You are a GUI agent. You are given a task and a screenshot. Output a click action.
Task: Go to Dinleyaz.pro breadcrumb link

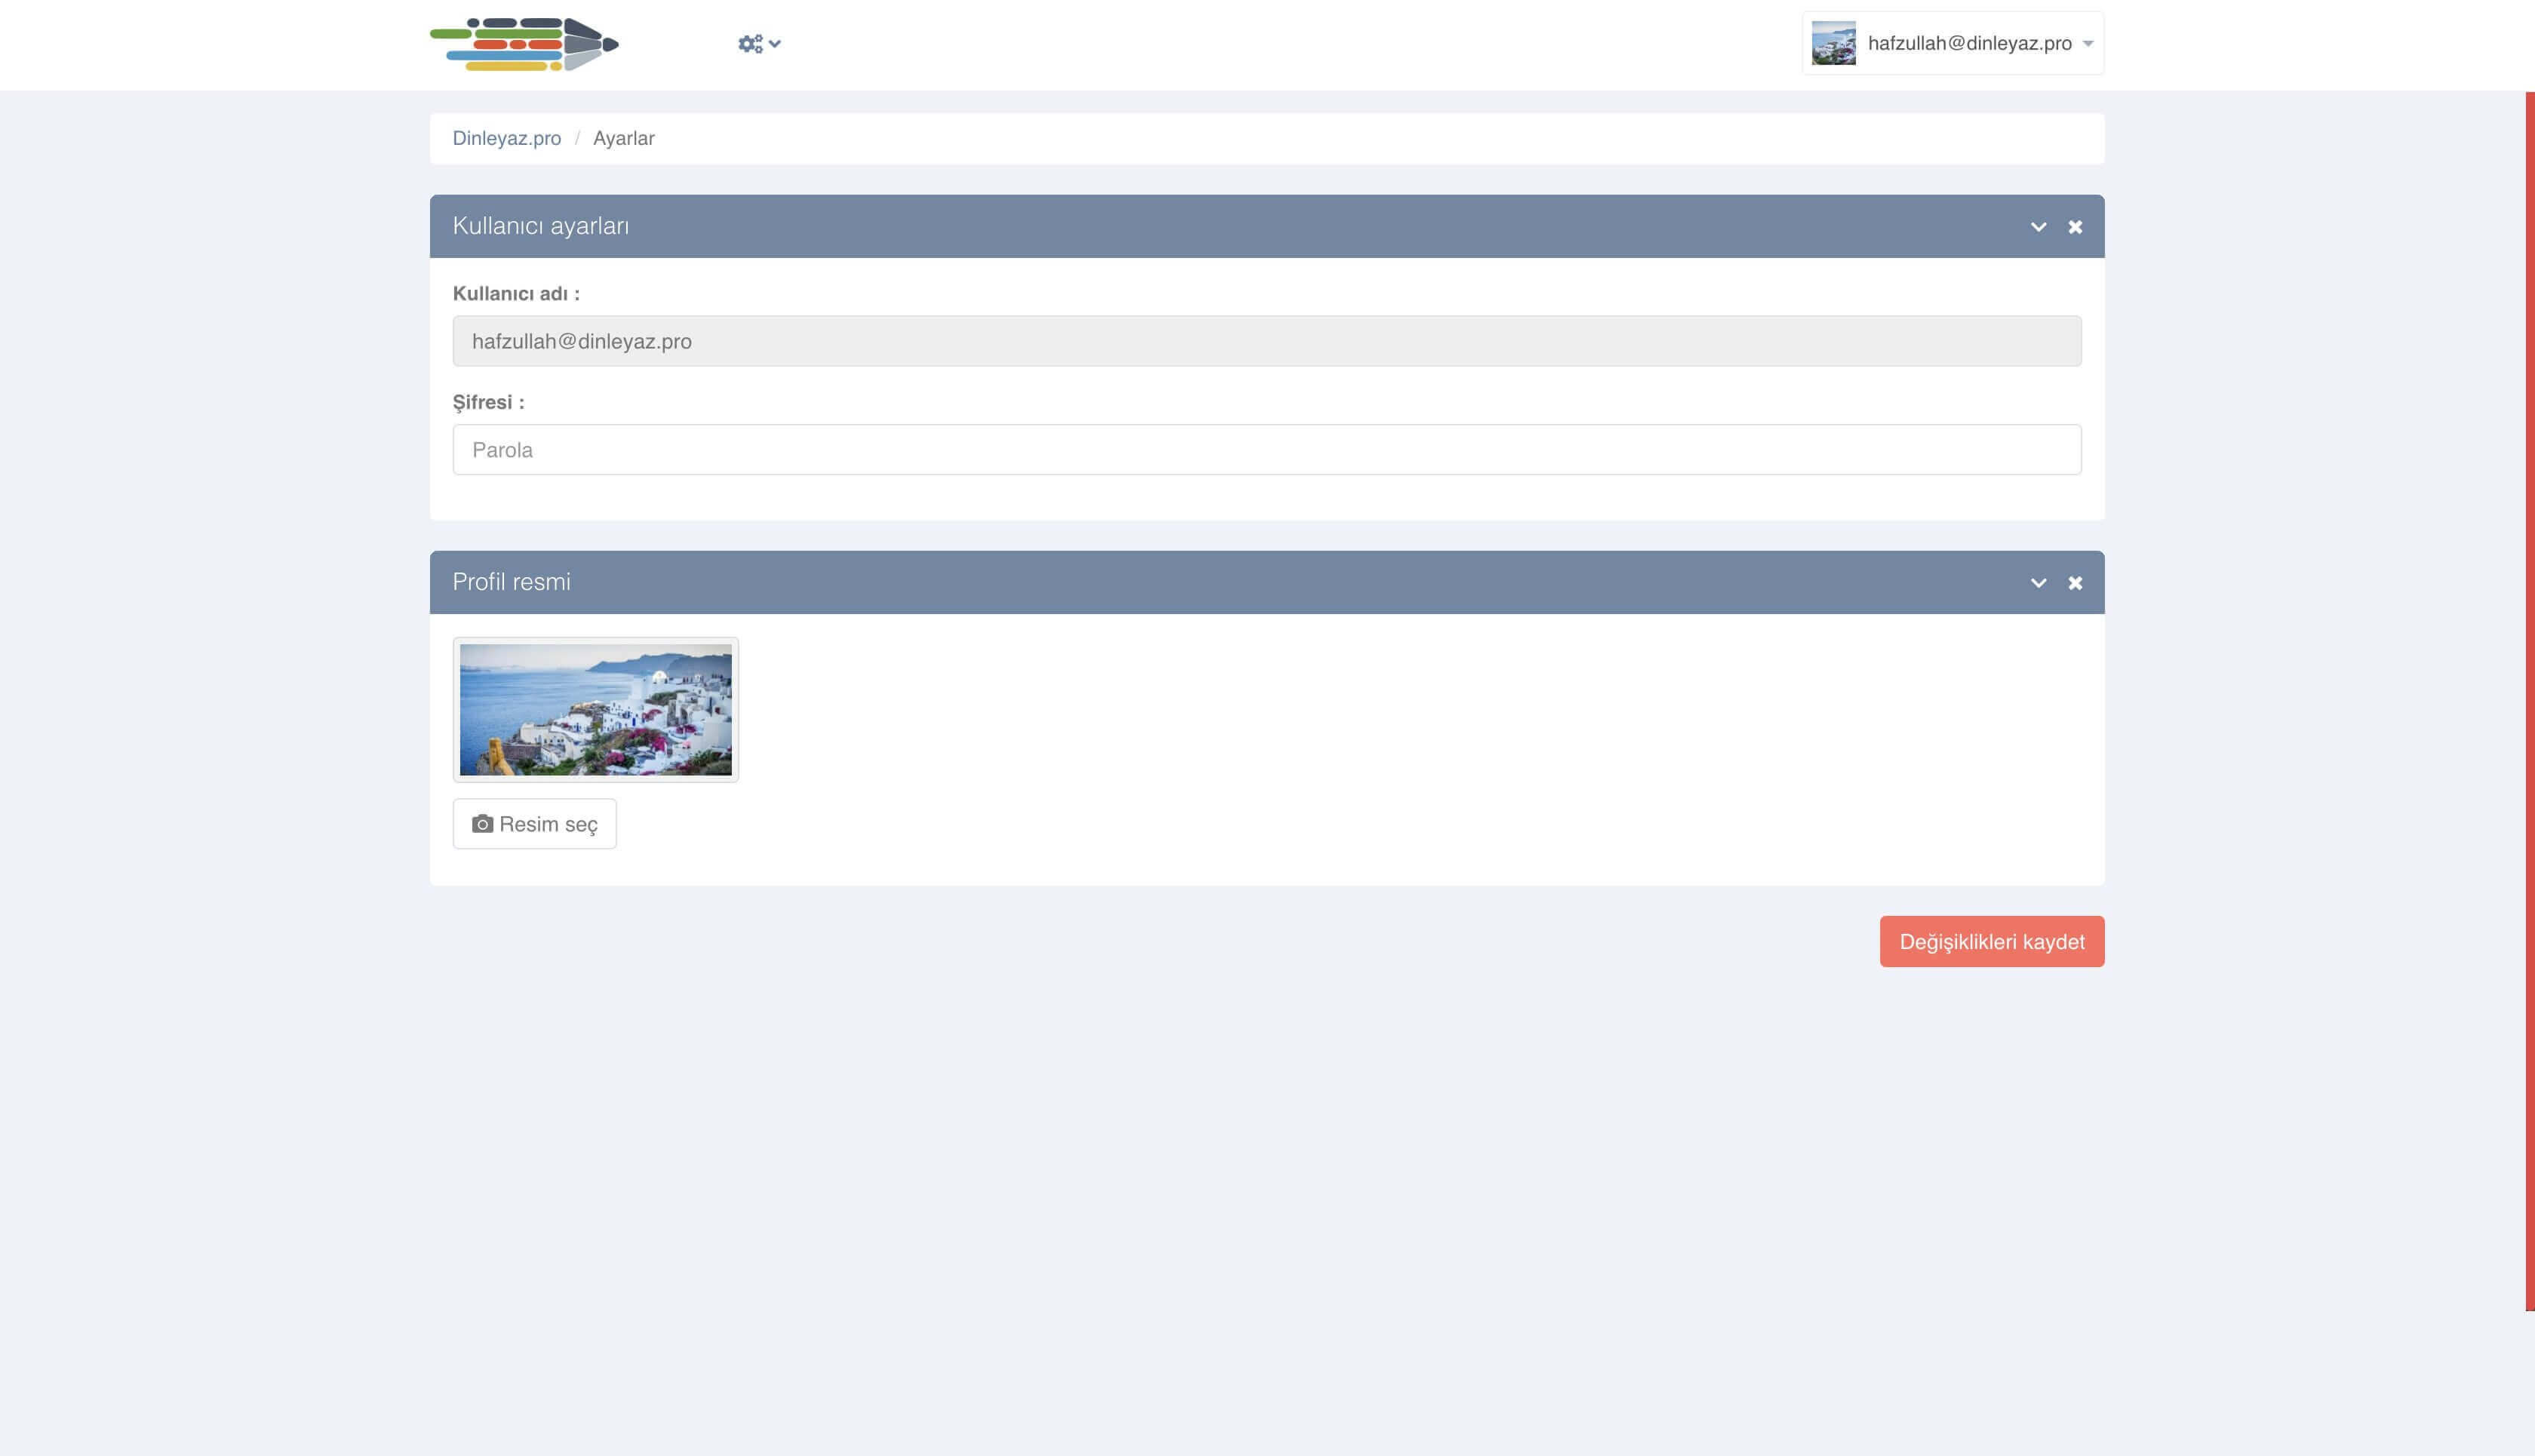tap(506, 138)
